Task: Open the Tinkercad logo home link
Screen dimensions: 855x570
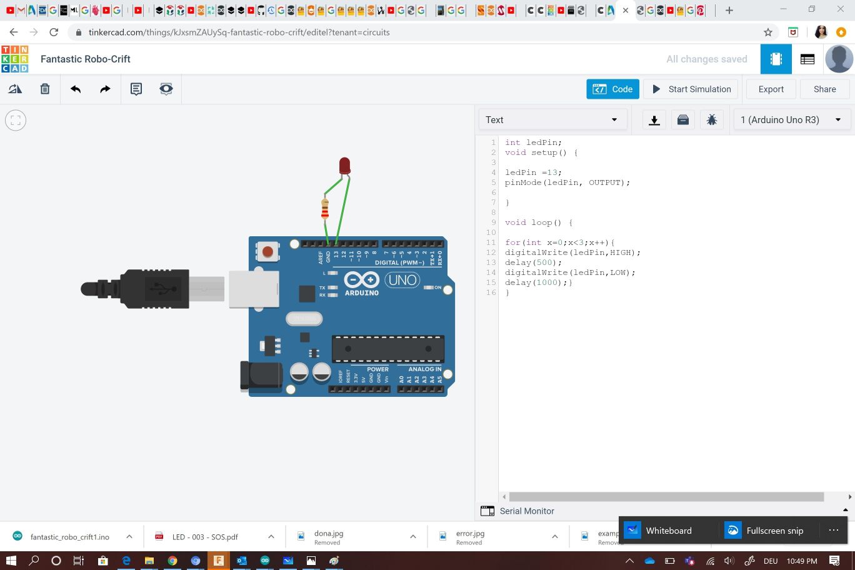Action: tap(15, 59)
